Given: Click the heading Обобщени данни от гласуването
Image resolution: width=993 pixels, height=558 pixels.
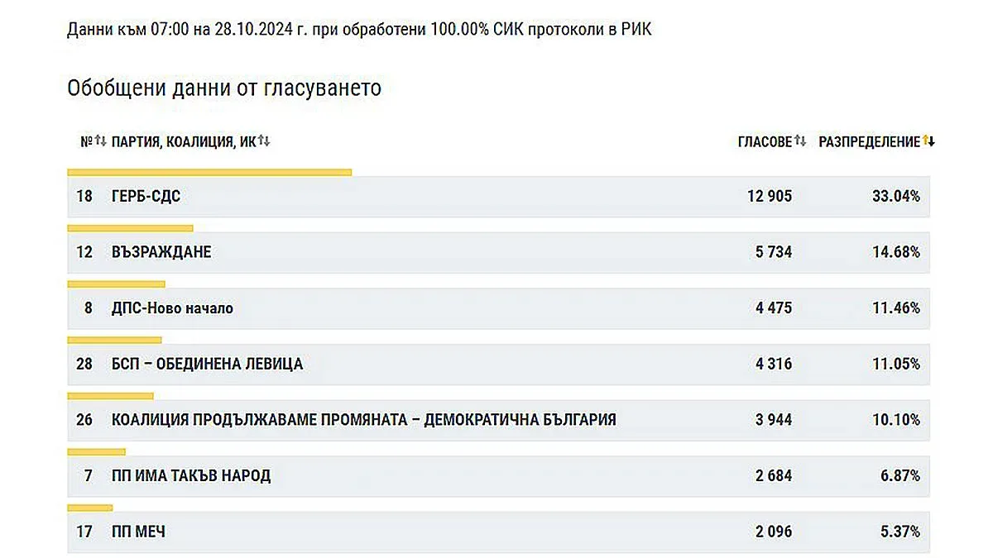Looking at the screenshot, I should [224, 86].
